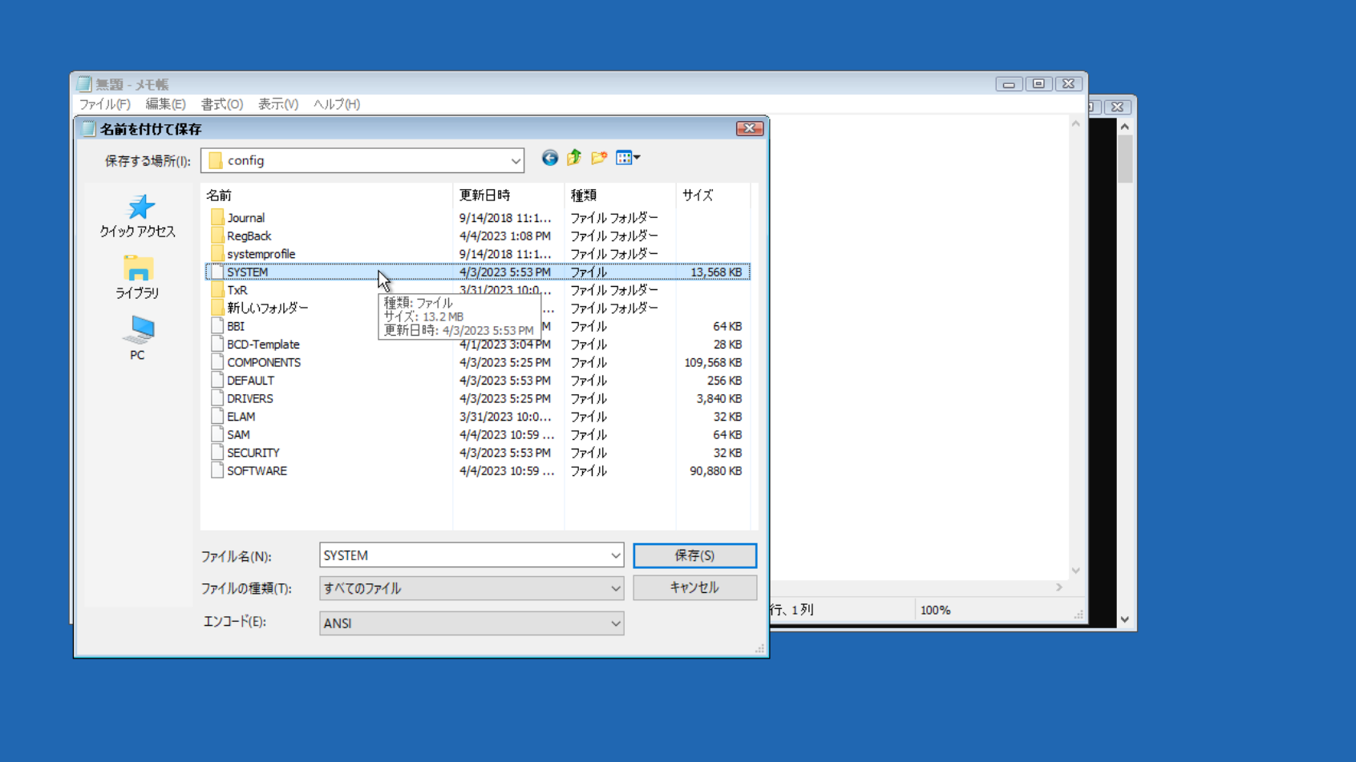1356x762 pixels.
Task: Sort files by 更新日時 column header
Action: [484, 196]
